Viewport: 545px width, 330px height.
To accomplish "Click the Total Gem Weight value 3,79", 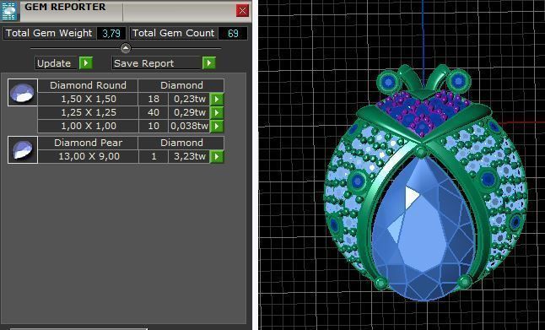I will [x=111, y=34].
